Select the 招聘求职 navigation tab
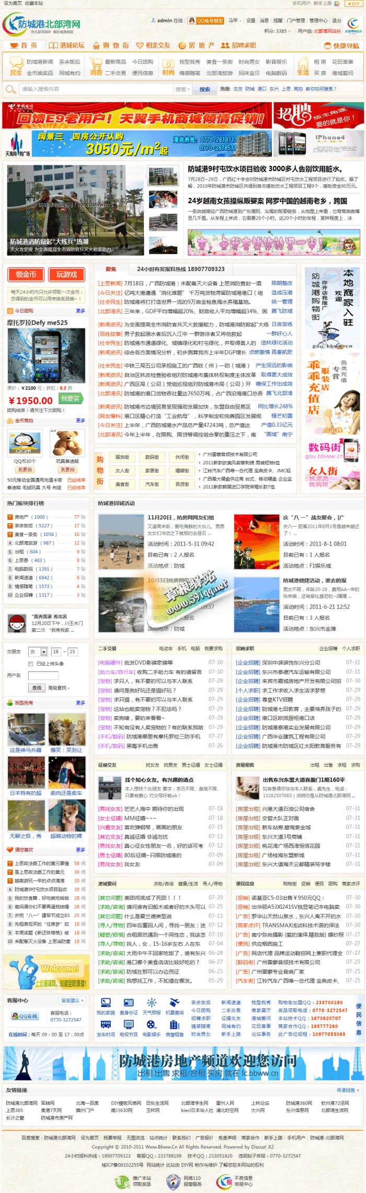This screenshot has height=1193, width=366. pyautogui.click(x=238, y=46)
